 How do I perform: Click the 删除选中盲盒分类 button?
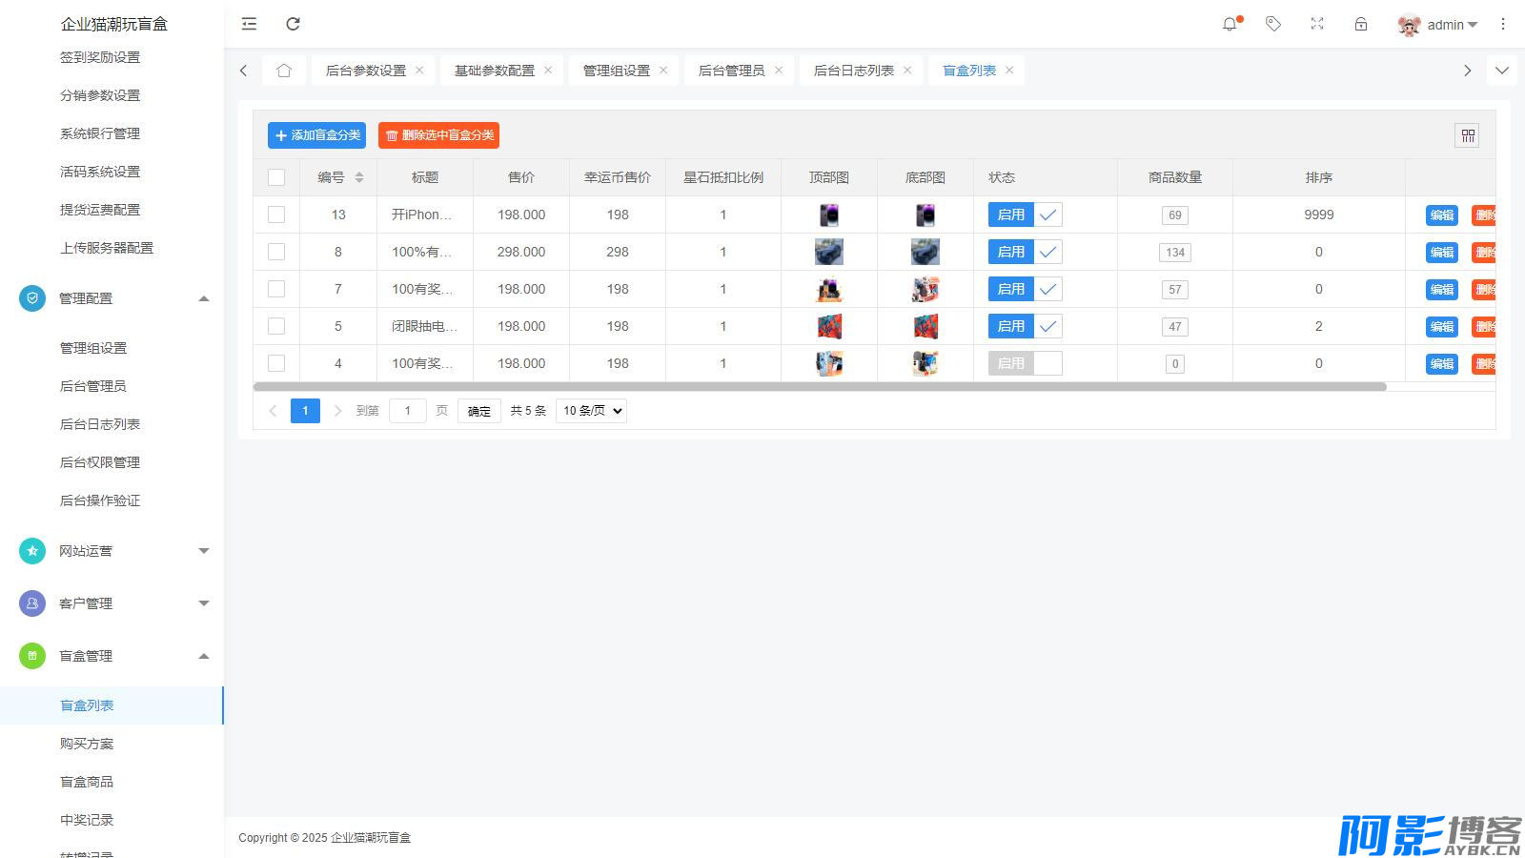pyautogui.click(x=438, y=135)
